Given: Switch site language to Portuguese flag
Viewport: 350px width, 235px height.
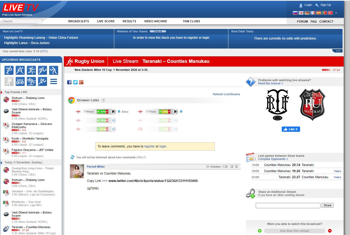Looking at the screenshot, I should tap(325, 13).
